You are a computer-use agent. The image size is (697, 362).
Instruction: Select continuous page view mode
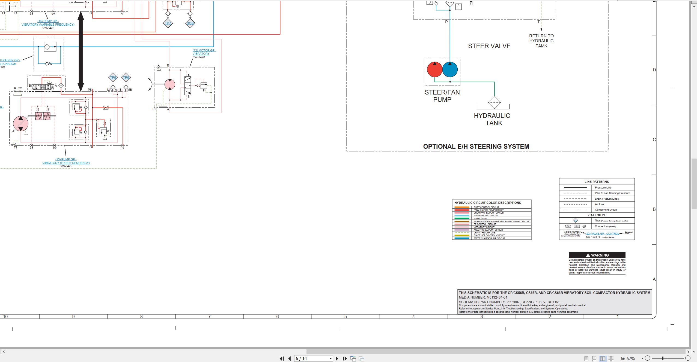coord(594,359)
